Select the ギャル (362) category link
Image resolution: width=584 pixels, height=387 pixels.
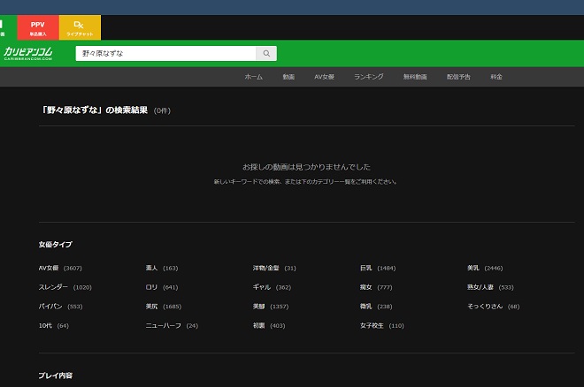click(x=272, y=287)
